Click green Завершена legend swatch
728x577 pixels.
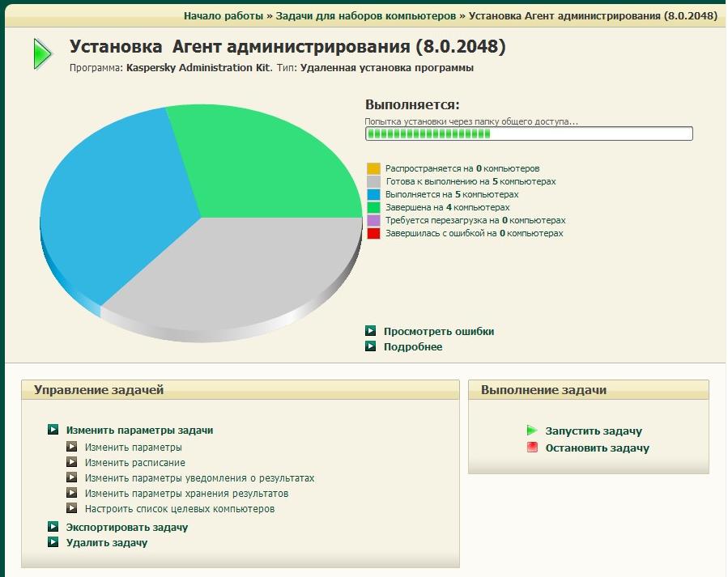(373, 207)
